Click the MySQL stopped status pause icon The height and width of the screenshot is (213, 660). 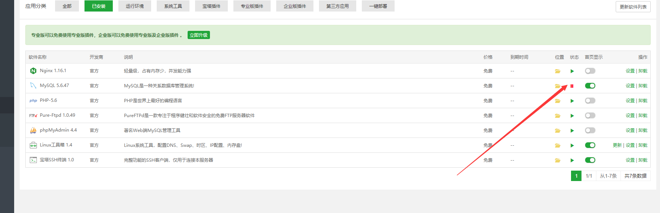(572, 86)
